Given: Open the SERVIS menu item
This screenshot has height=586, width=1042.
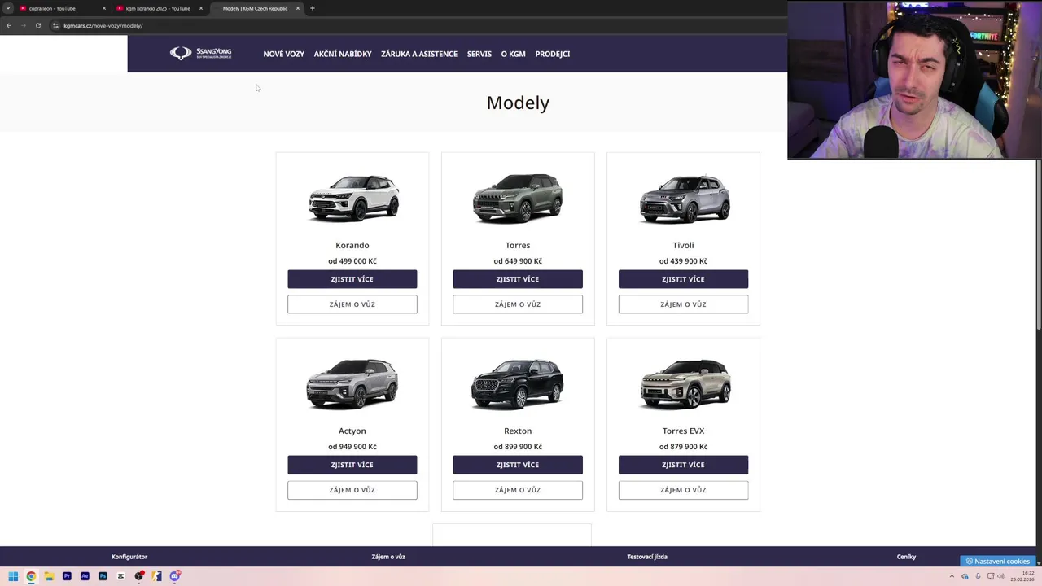Looking at the screenshot, I should [x=479, y=54].
